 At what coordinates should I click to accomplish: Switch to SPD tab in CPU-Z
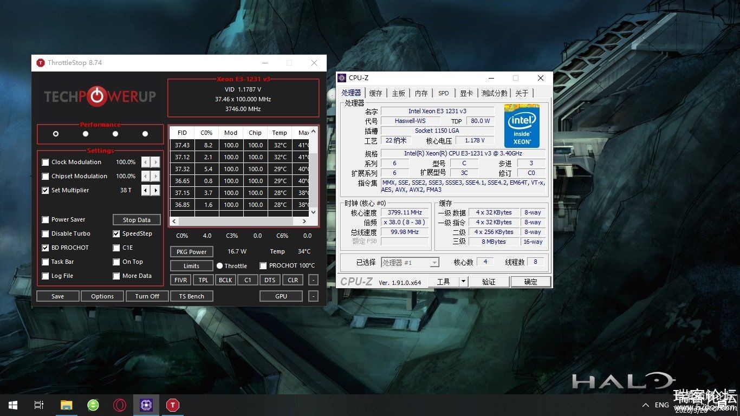(x=444, y=93)
